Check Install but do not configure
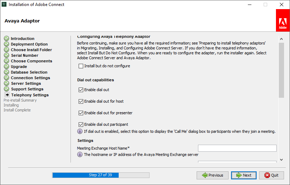This screenshot has width=290, height=185. [81, 66]
